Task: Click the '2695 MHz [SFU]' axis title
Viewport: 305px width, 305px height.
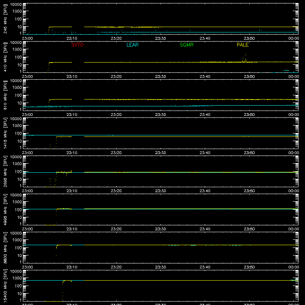Action: pyautogui.click(x=5, y=171)
